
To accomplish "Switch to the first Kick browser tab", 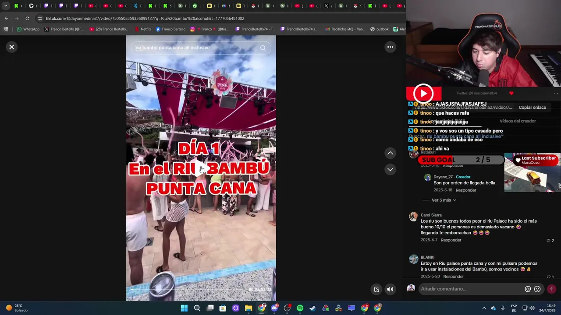I will 18,6.
